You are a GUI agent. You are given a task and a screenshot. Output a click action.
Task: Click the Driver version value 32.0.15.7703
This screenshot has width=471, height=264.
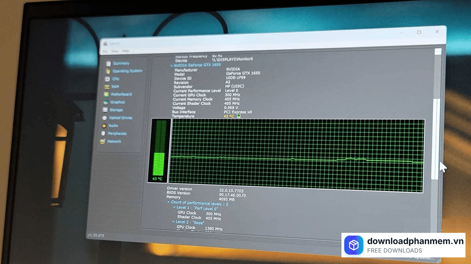coord(231,191)
